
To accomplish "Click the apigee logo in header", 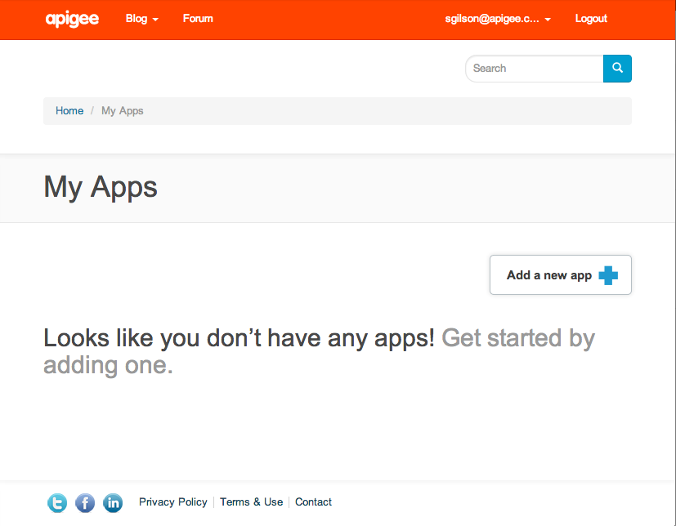I will (72, 19).
